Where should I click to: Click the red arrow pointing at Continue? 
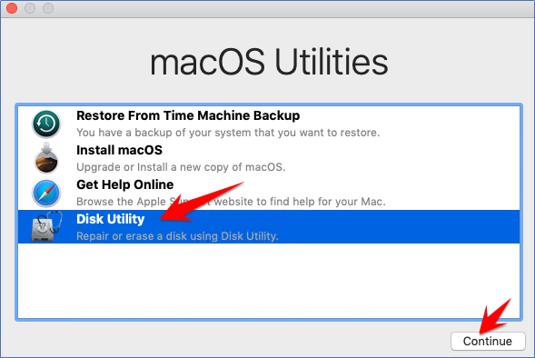pyautogui.click(x=495, y=315)
